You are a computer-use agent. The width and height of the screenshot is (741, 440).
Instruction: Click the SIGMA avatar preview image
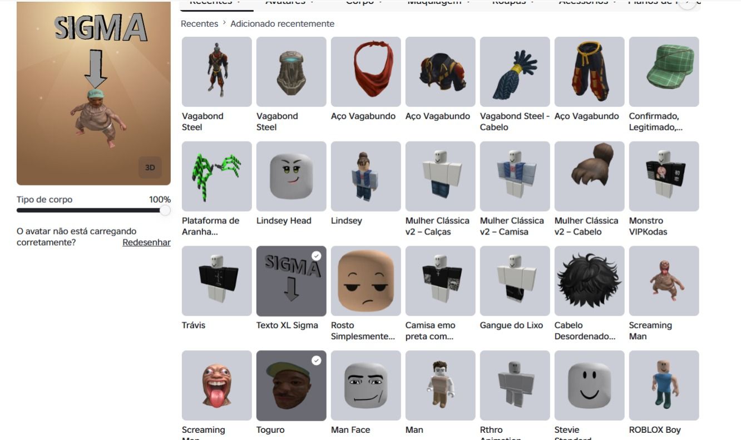(x=93, y=93)
